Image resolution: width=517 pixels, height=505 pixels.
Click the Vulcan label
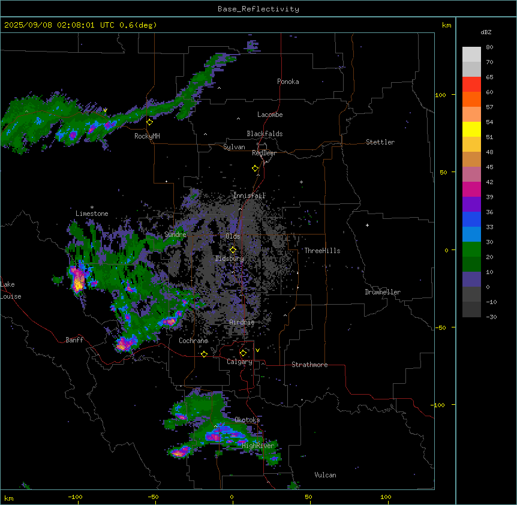[x=326, y=475]
